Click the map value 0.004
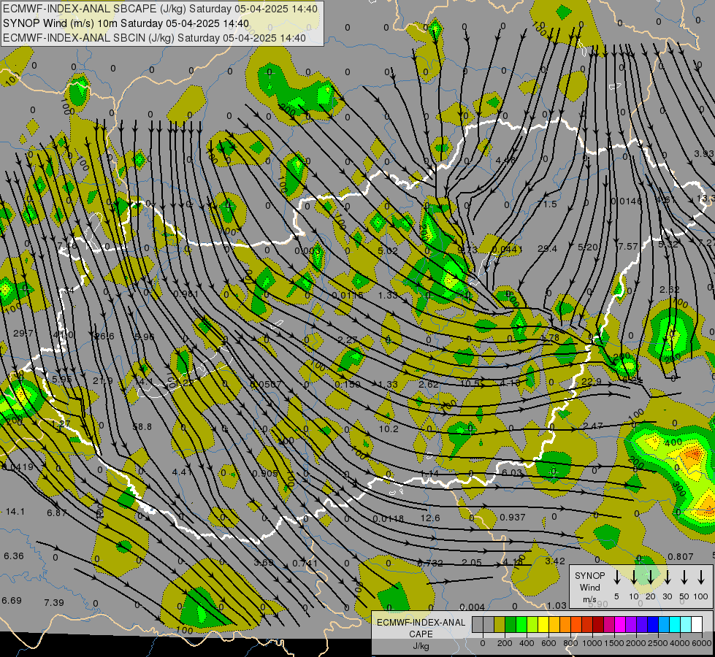 (x=472, y=607)
